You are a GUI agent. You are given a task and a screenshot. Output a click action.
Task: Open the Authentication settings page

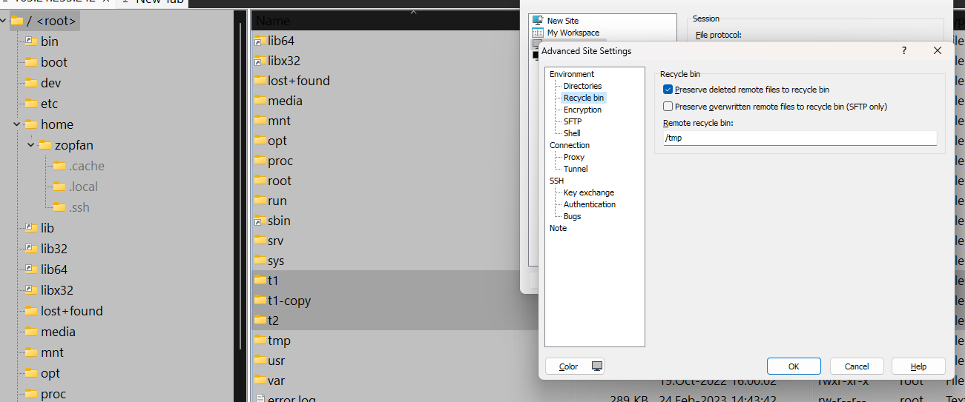(x=589, y=204)
